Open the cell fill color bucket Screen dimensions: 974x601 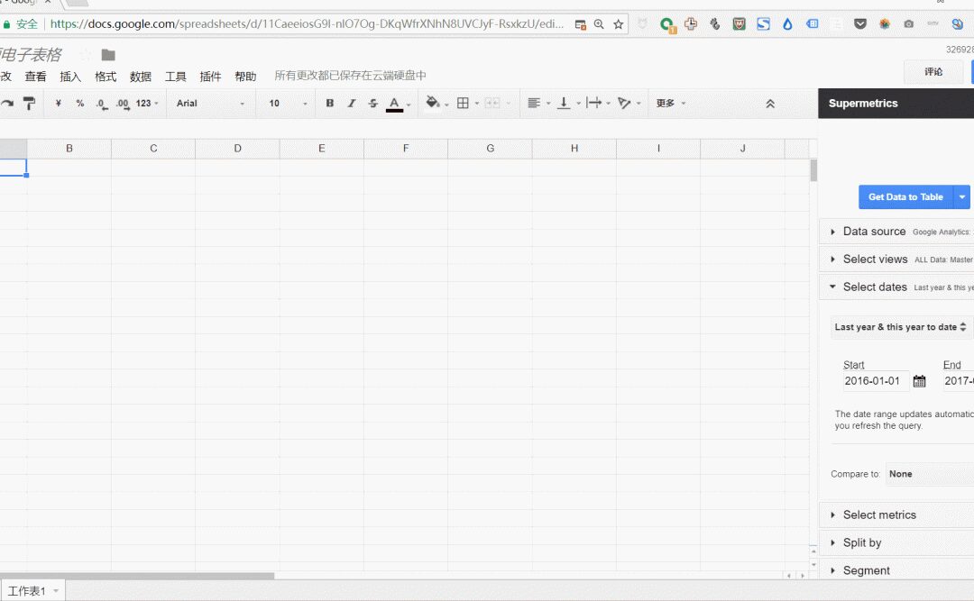[432, 103]
